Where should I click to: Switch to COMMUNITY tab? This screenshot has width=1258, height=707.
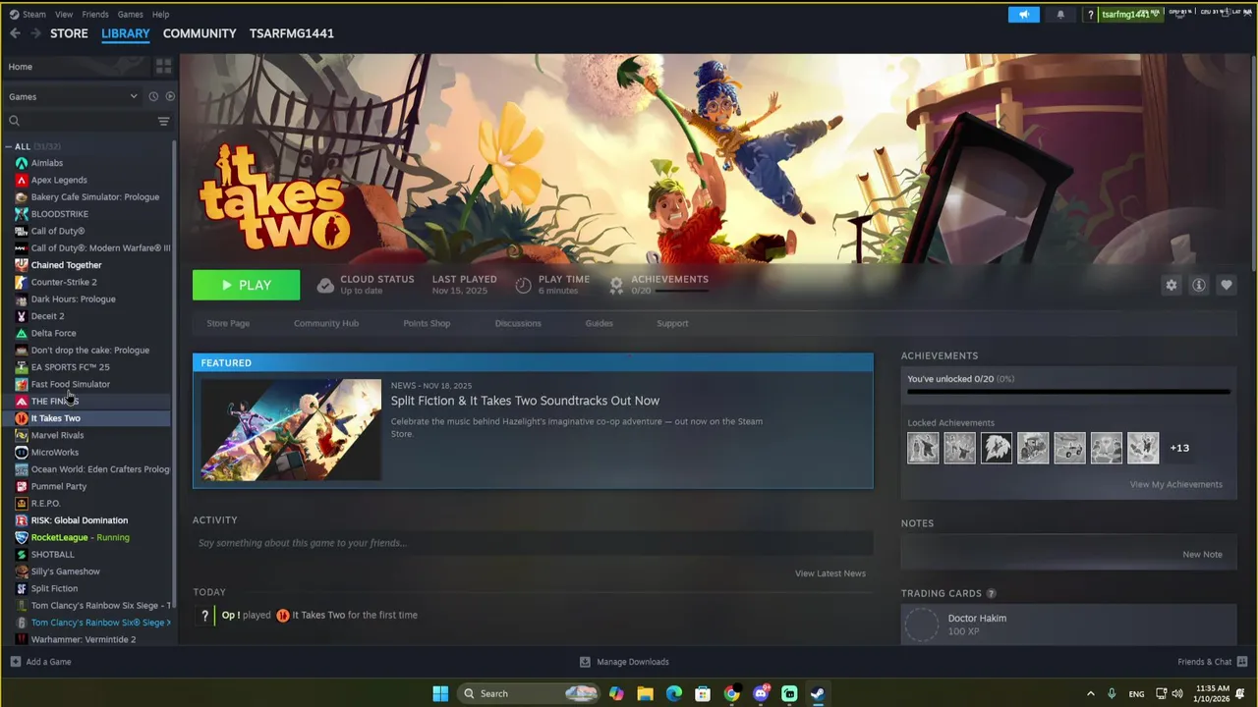[x=200, y=33]
